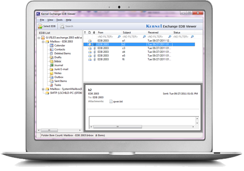244x171 pixels.
Task: Click the attachment paperclip column header
Action: coord(94,32)
